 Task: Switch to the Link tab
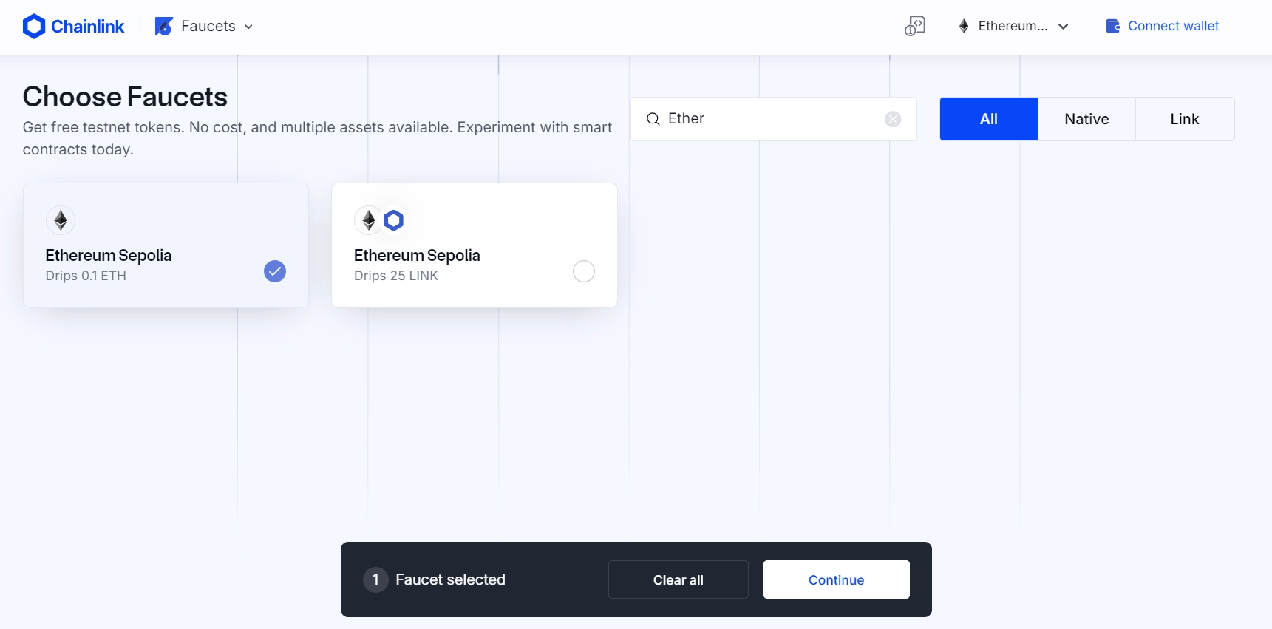[1185, 119]
